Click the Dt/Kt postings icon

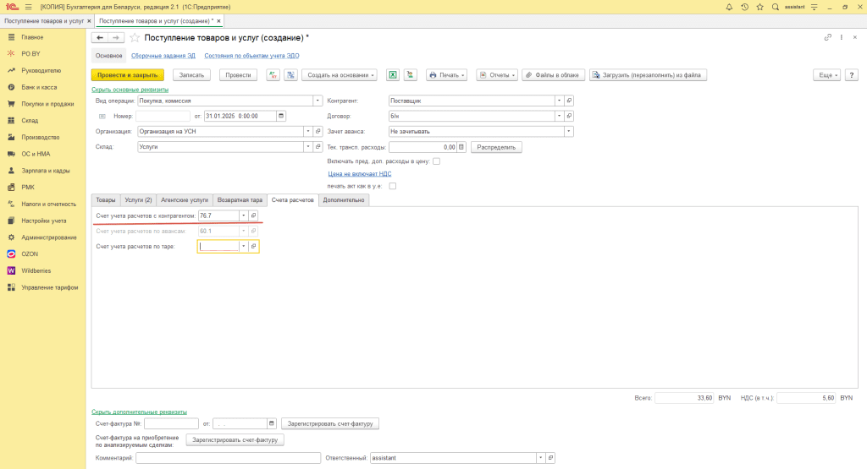pyautogui.click(x=273, y=74)
